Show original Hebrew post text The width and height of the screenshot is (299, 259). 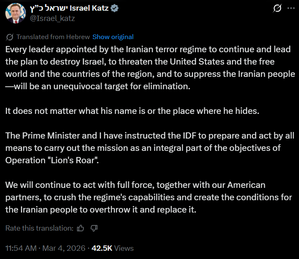(x=113, y=37)
